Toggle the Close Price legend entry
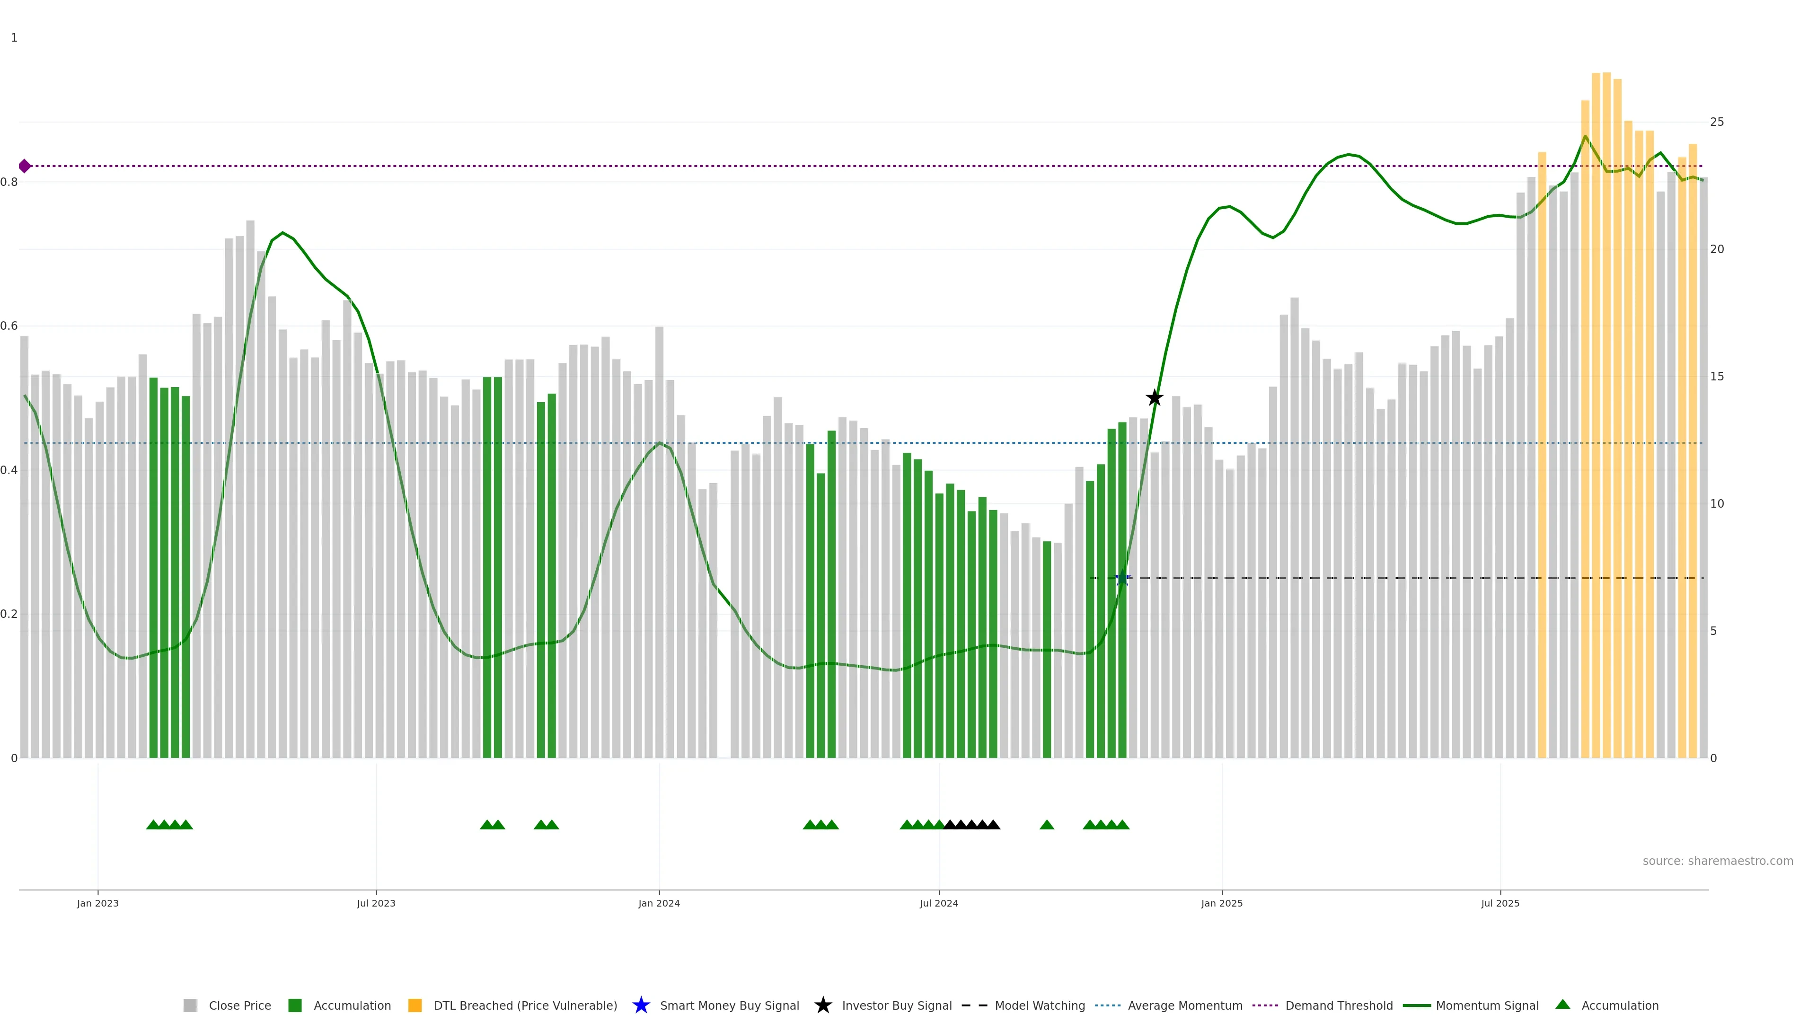The width and height of the screenshot is (1817, 1022). pyautogui.click(x=240, y=1005)
